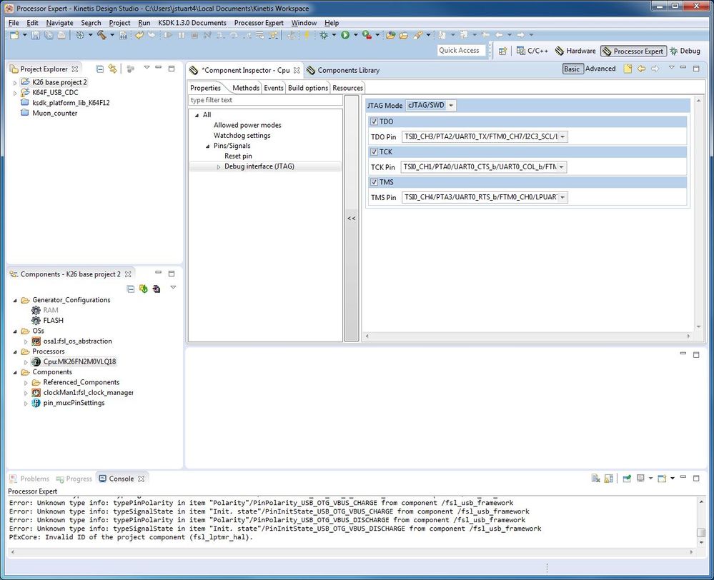
Task: Click the Clear Console icon
Action: (x=595, y=478)
